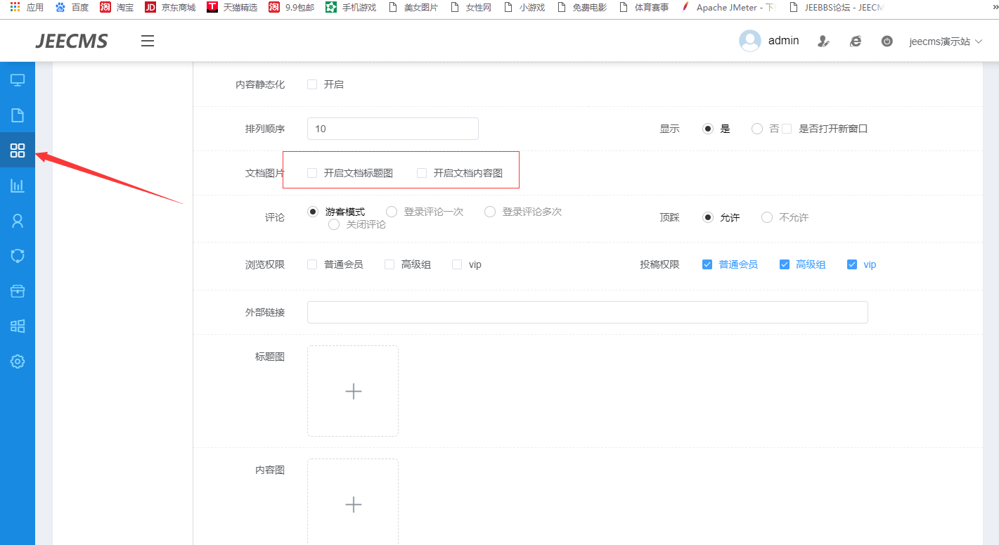Screen dimensions: 999x545
Task: Expand the bookmarks bar overflow chevron
Action: [993, 7]
